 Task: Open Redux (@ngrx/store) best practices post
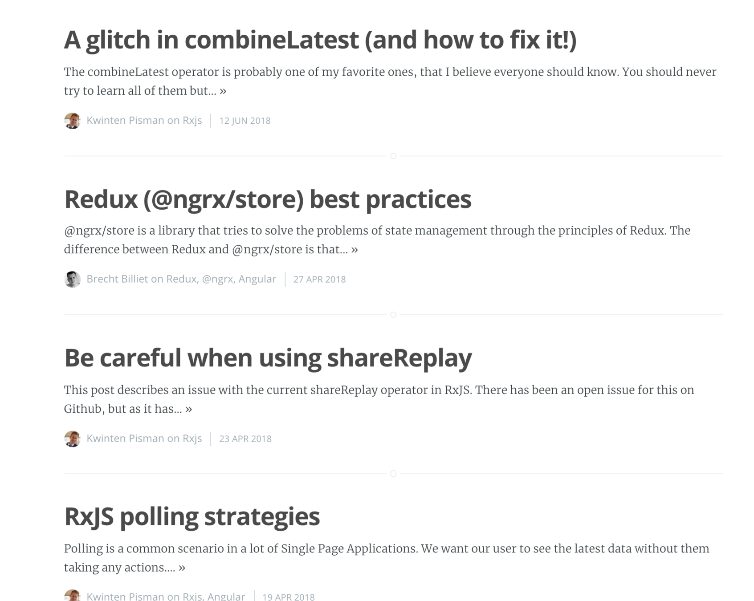(x=268, y=199)
